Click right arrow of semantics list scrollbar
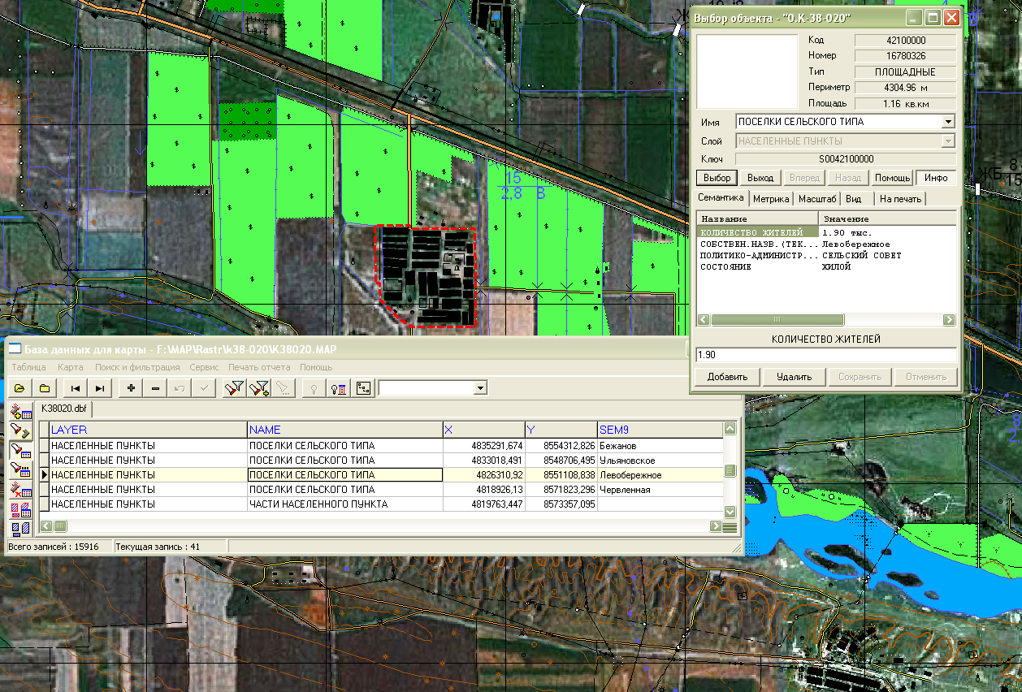The width and height of the screenshot is (1022, 692). click(948, 320)
